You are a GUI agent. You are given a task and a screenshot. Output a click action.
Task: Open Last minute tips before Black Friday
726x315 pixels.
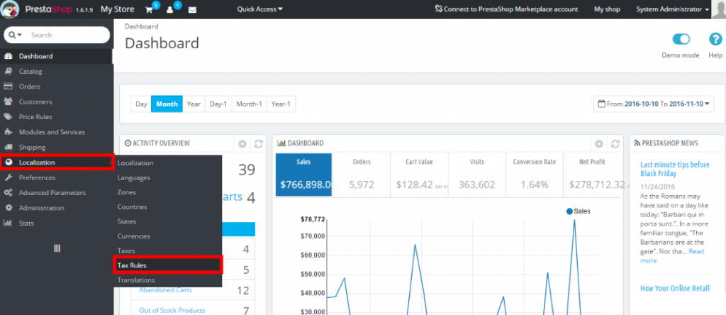point(675,169)
